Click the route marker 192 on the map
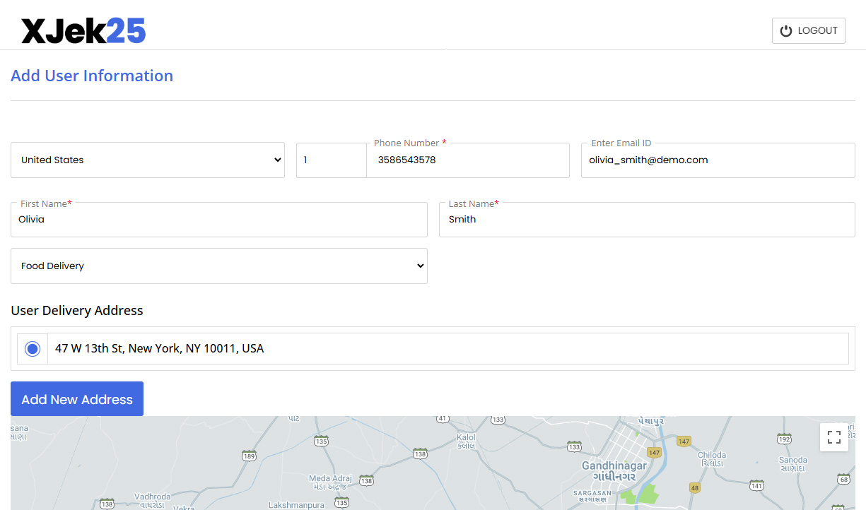The image size is (866, 510). click(784, 438)
